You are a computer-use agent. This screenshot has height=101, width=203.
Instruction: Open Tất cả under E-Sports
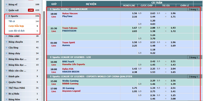tap(12, 21)
